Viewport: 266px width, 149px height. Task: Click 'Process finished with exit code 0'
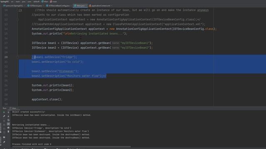coord(32,144)
